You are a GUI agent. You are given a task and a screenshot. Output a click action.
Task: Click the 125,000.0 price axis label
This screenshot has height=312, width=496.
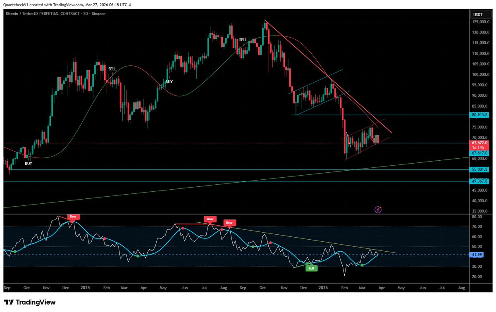482,22
